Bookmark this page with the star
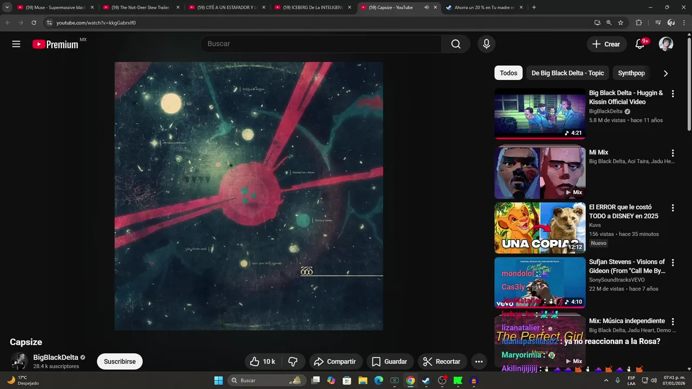The height and width of the screenshot is (389, 692). [x=621, y=23]
